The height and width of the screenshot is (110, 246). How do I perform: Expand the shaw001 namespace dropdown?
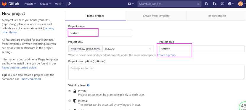[x=128, y=49]
